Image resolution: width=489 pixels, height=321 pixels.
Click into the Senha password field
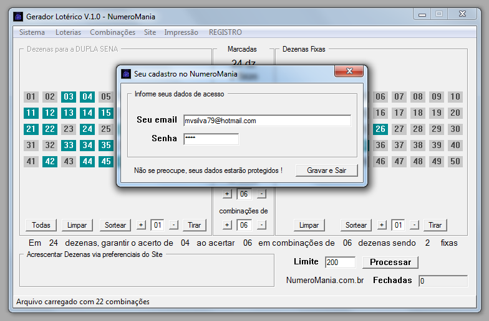(211, 139)
